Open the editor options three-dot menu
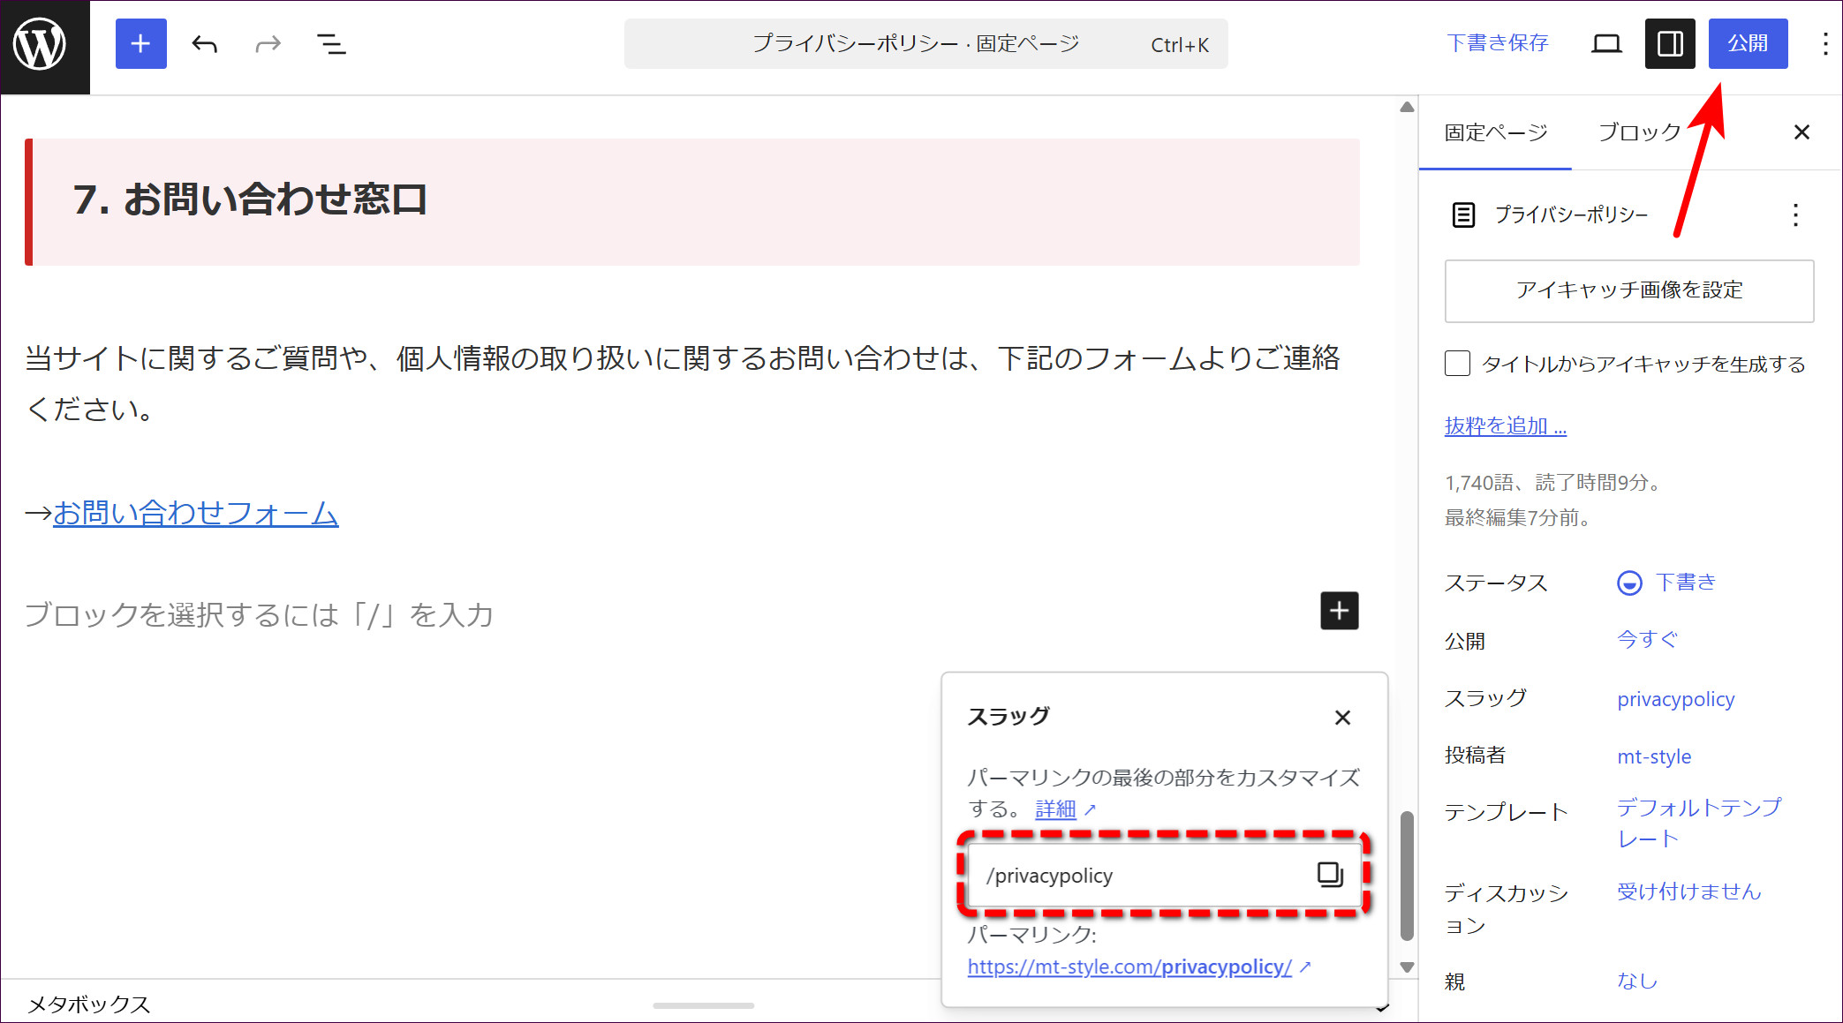 click(x=1824, y=44)
